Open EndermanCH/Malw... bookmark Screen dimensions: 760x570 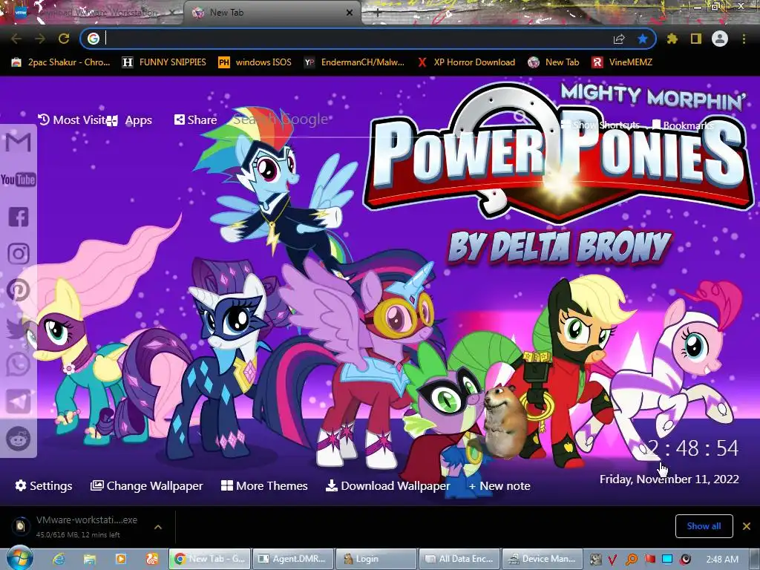pos(354,62)
